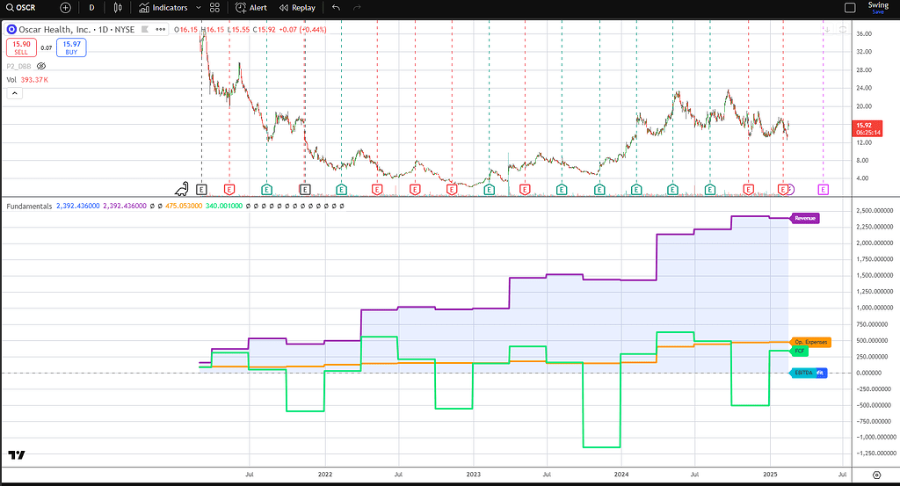Open the D timeframe interval dropdown
The width and height of the screenshot is (900, 486).
click(91, 7)
